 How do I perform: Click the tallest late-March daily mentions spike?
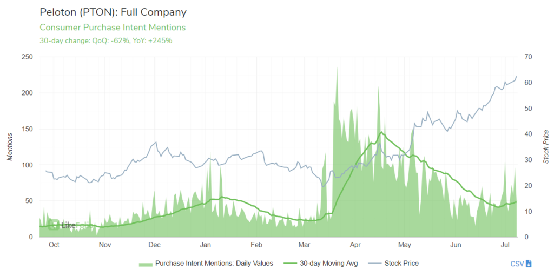pyautogui.click(x=337, y=68)
